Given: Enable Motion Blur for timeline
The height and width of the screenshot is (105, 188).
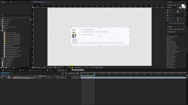Looking at the screenshot, I should click(75, 73).
